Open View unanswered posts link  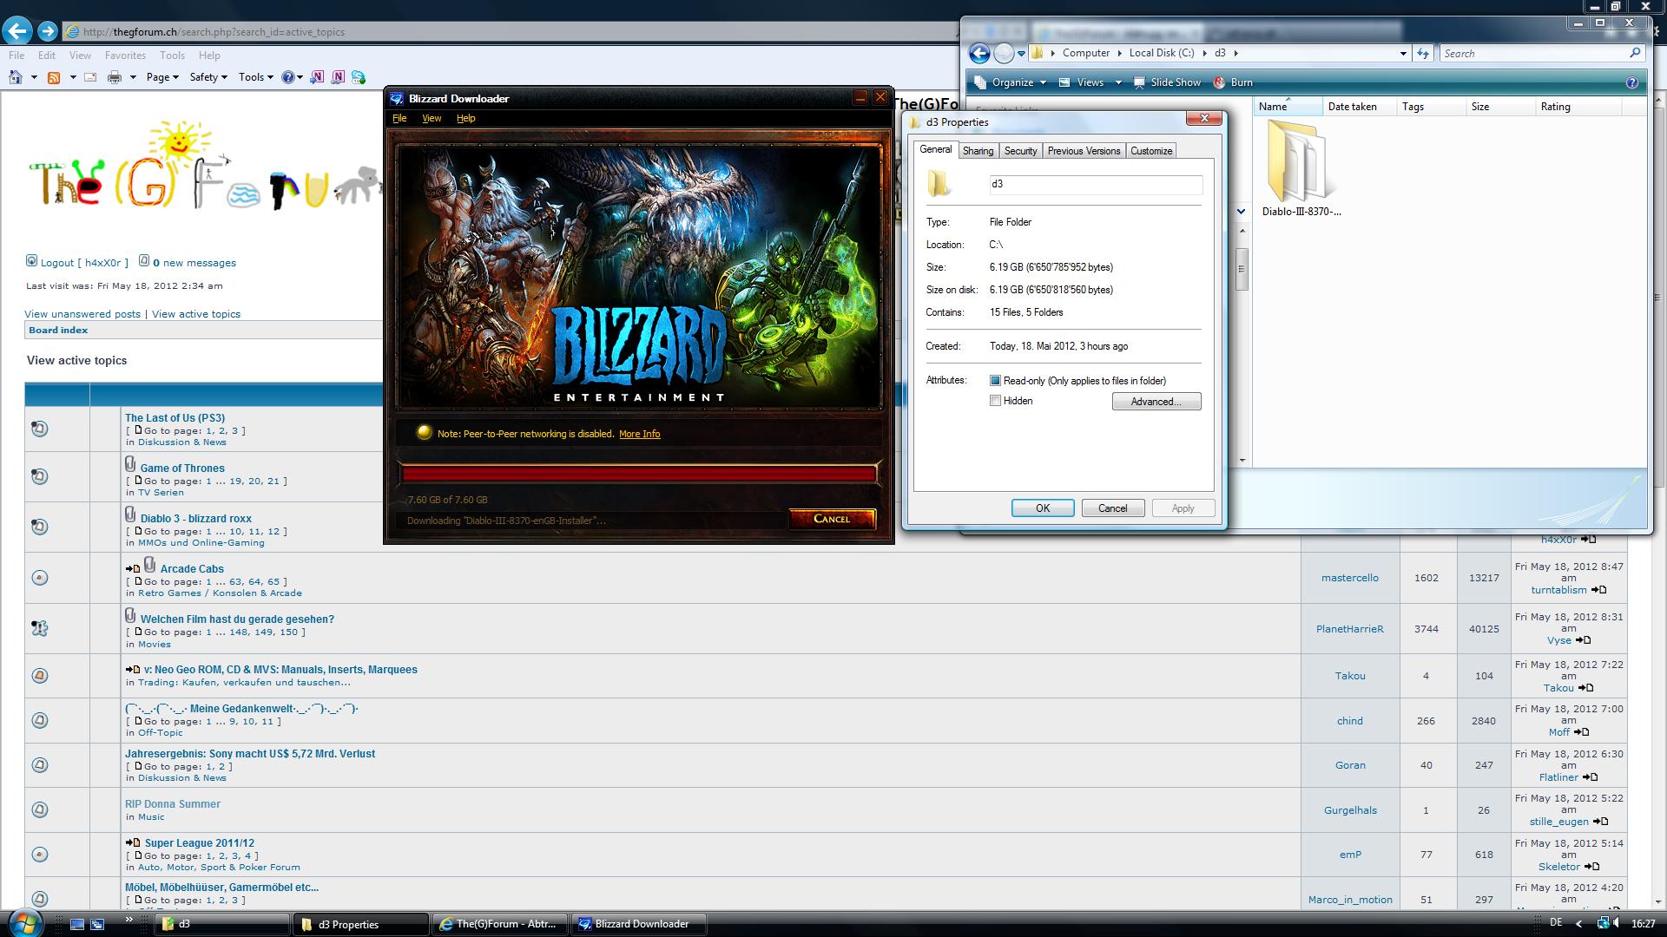[x=82, y=314]
